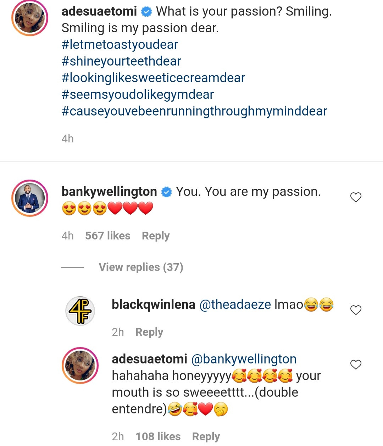
Task: Open the #shineyourteethdear hashtag
Action: coord(121,61)
